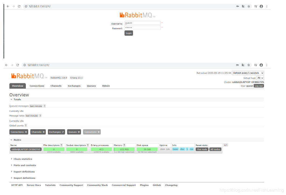Change Queued messages last minute range
The height and width of the screenshot is (195, 286).
[x=36, y=106]
